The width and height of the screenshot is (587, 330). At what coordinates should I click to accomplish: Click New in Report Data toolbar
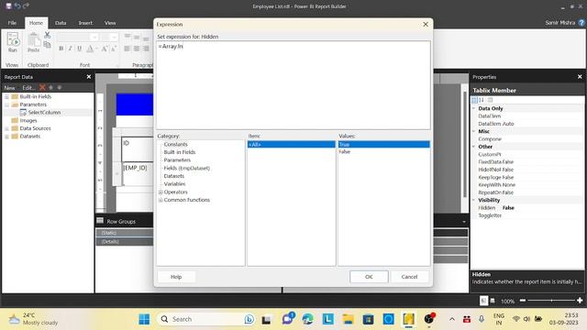click(x=10, y=88)
